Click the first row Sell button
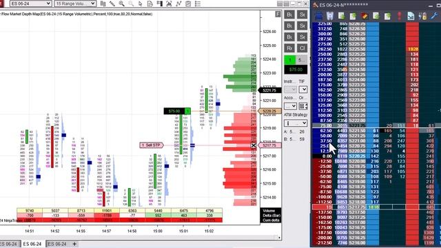441x248 pixels. tap(302, 14)
